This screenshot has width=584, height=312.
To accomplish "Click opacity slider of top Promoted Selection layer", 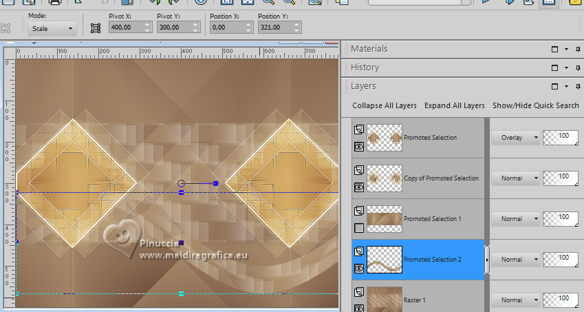I will point(561,137).
